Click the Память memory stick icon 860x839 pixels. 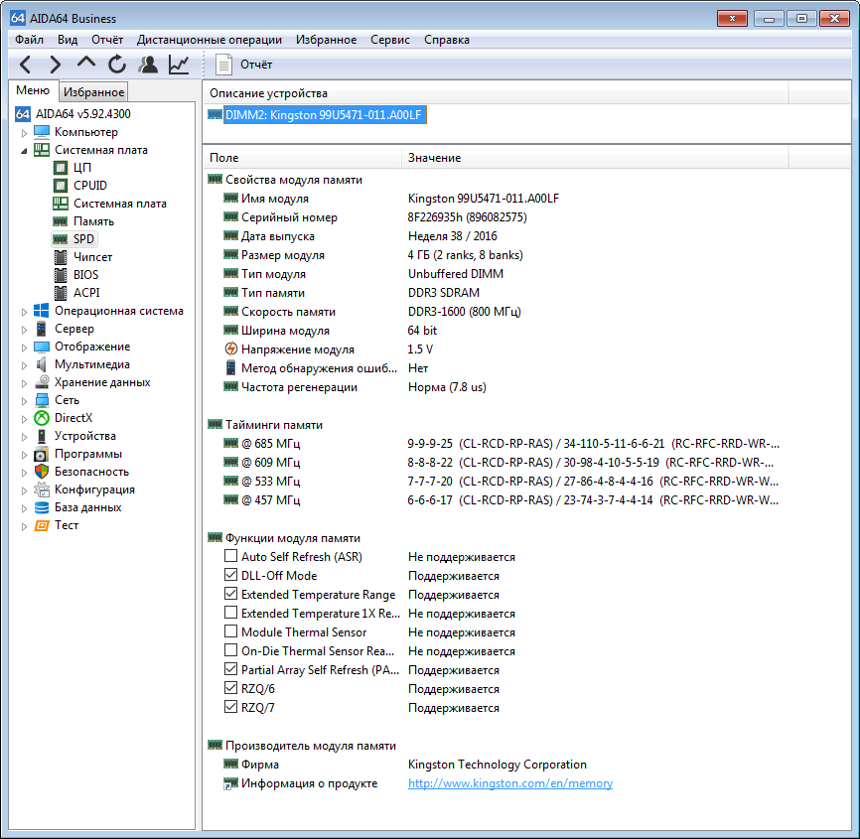click(61, 221)
